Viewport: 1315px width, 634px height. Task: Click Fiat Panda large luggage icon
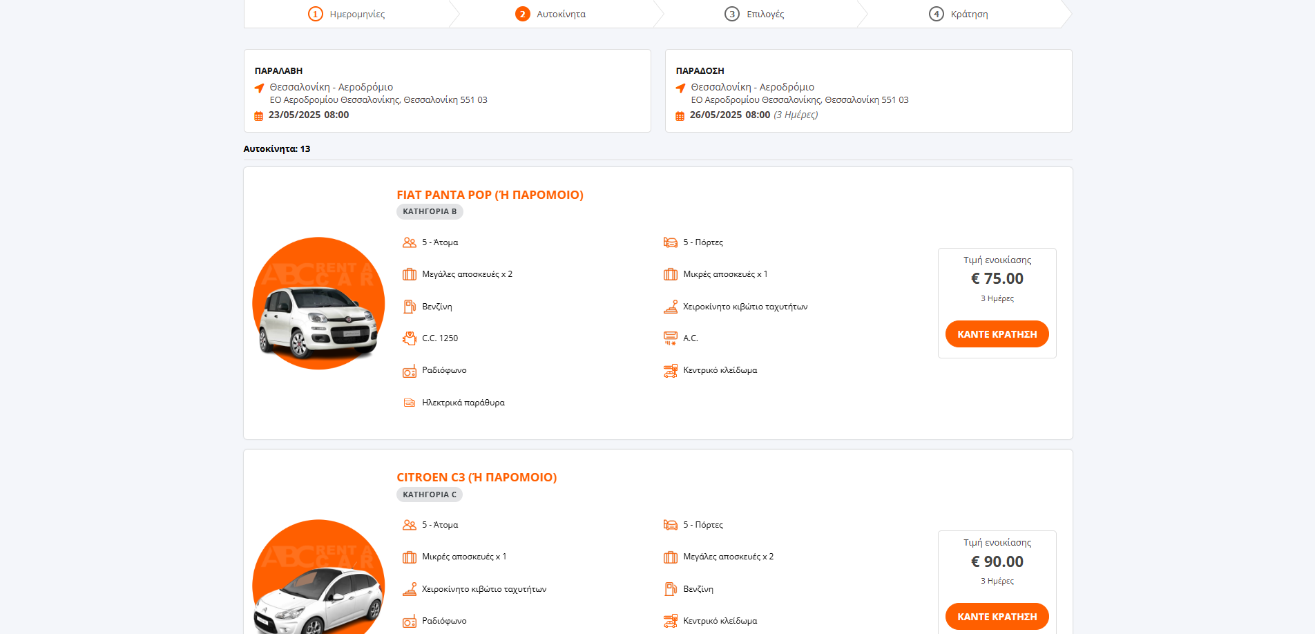pyautogui.click(x=410, y=274)
